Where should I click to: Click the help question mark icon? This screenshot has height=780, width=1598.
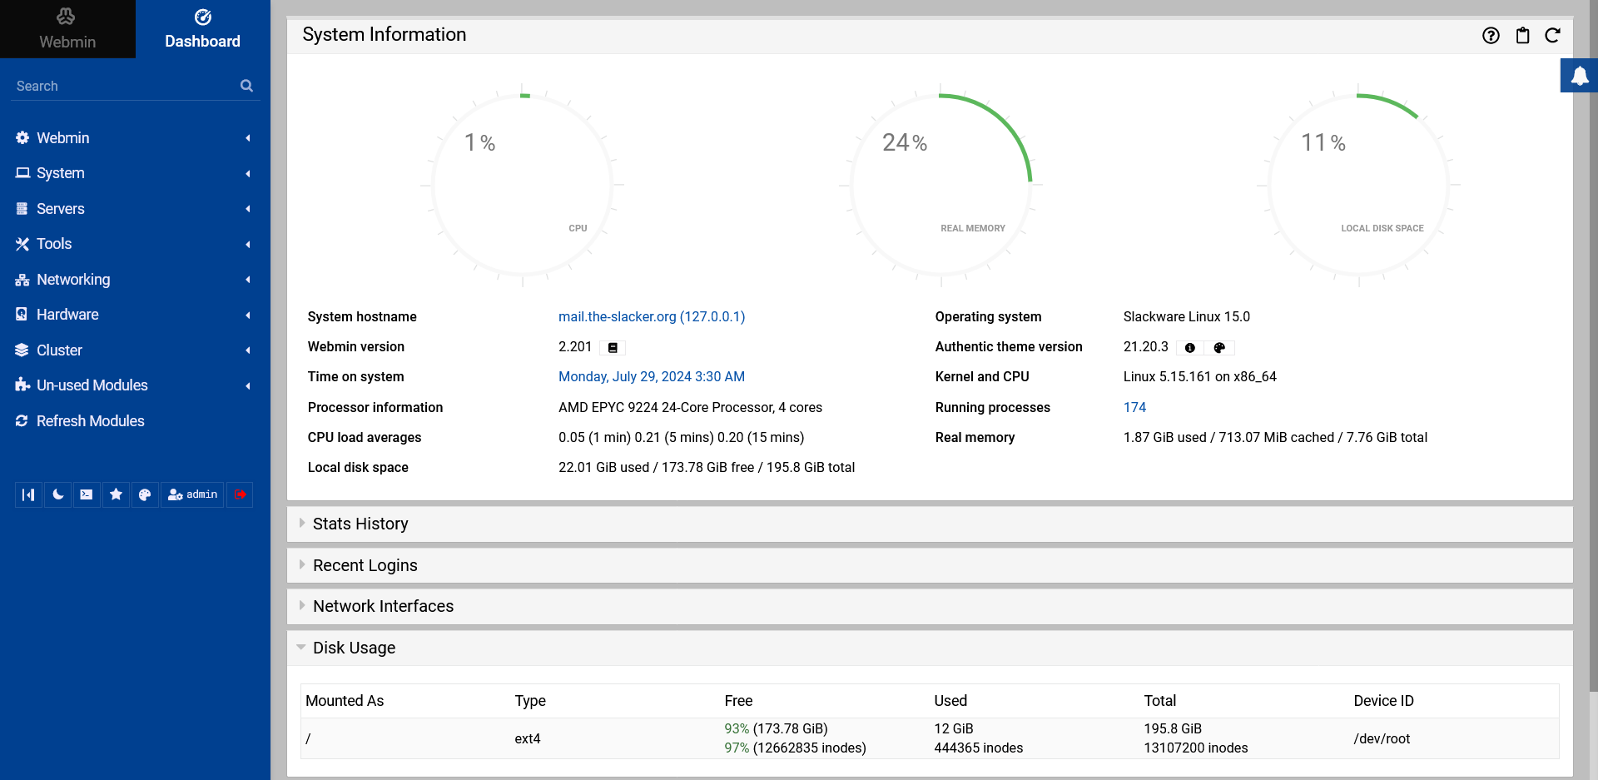(1491, 35)
